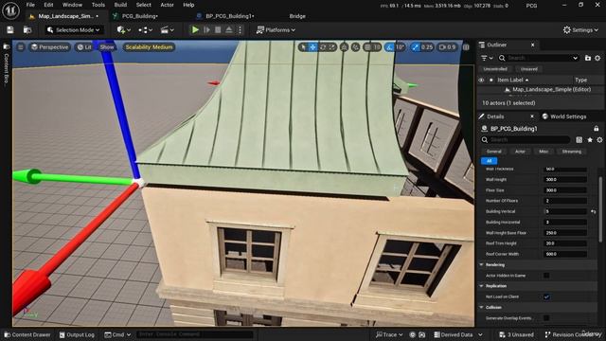The width and height of the screenshot is (606, 341).
Task: Toggle the coordinate system world/local icon
Action: [344, 47]
